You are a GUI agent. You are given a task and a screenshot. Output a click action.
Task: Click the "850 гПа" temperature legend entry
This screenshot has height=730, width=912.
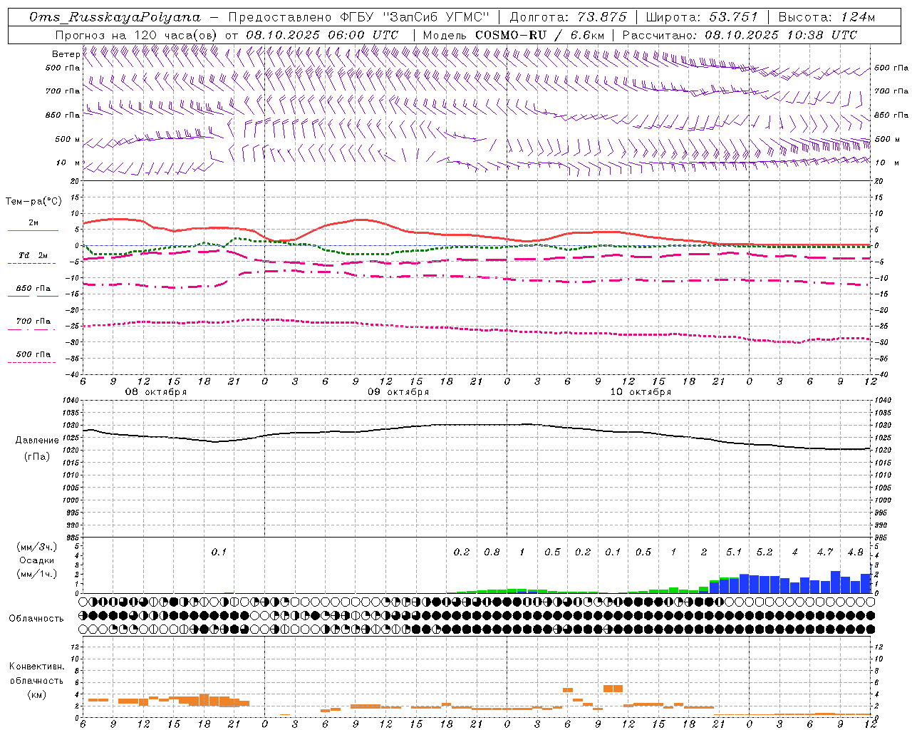click(x=33, y=288)
